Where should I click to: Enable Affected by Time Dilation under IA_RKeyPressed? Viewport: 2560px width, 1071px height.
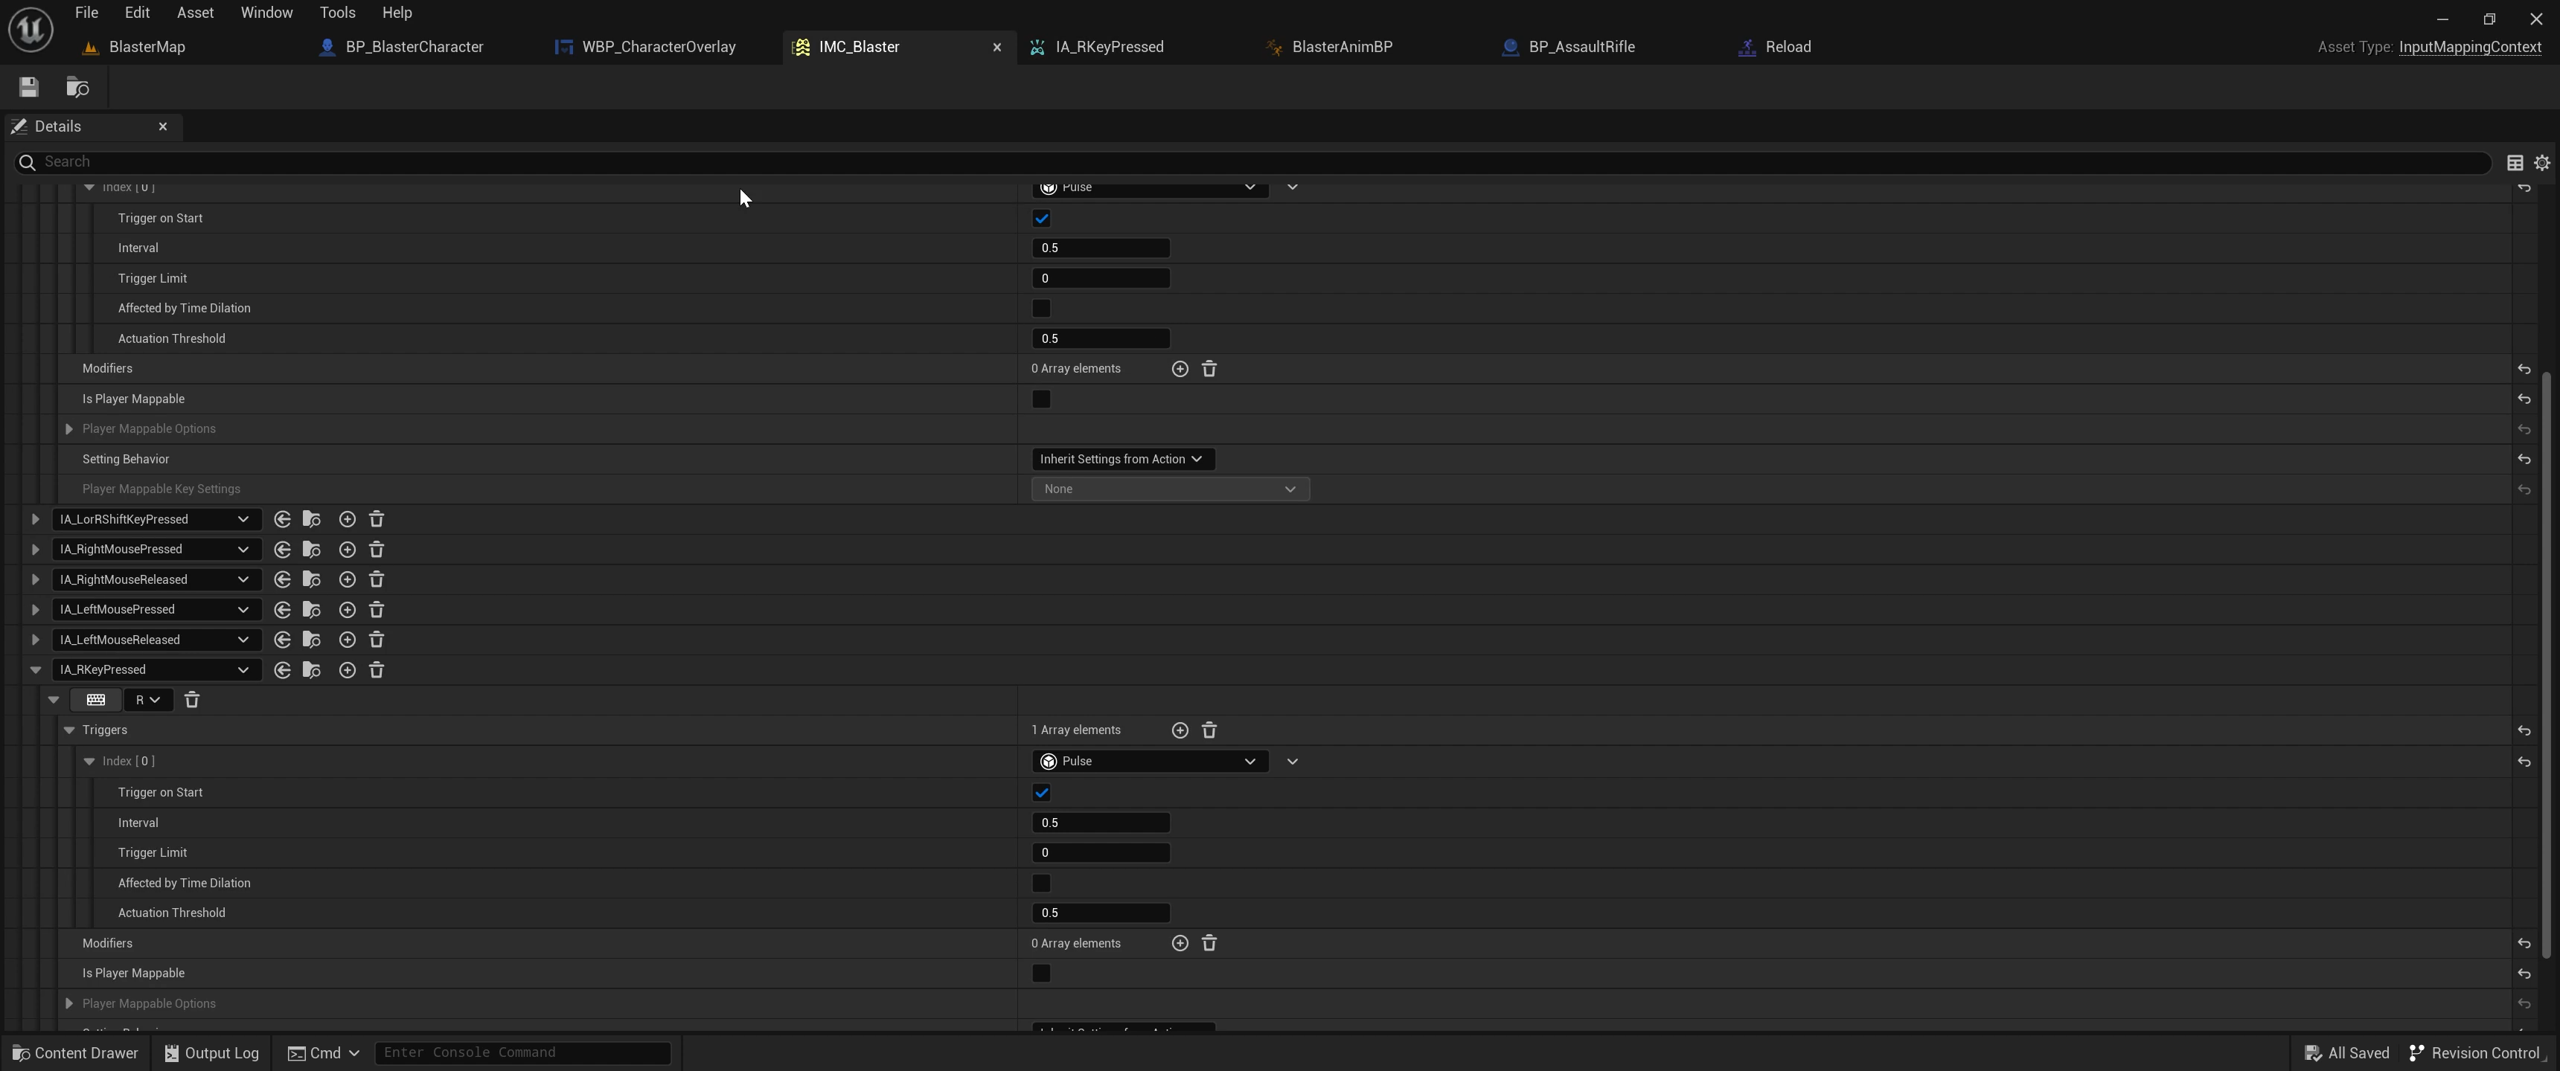click(x=1042, y=884)
